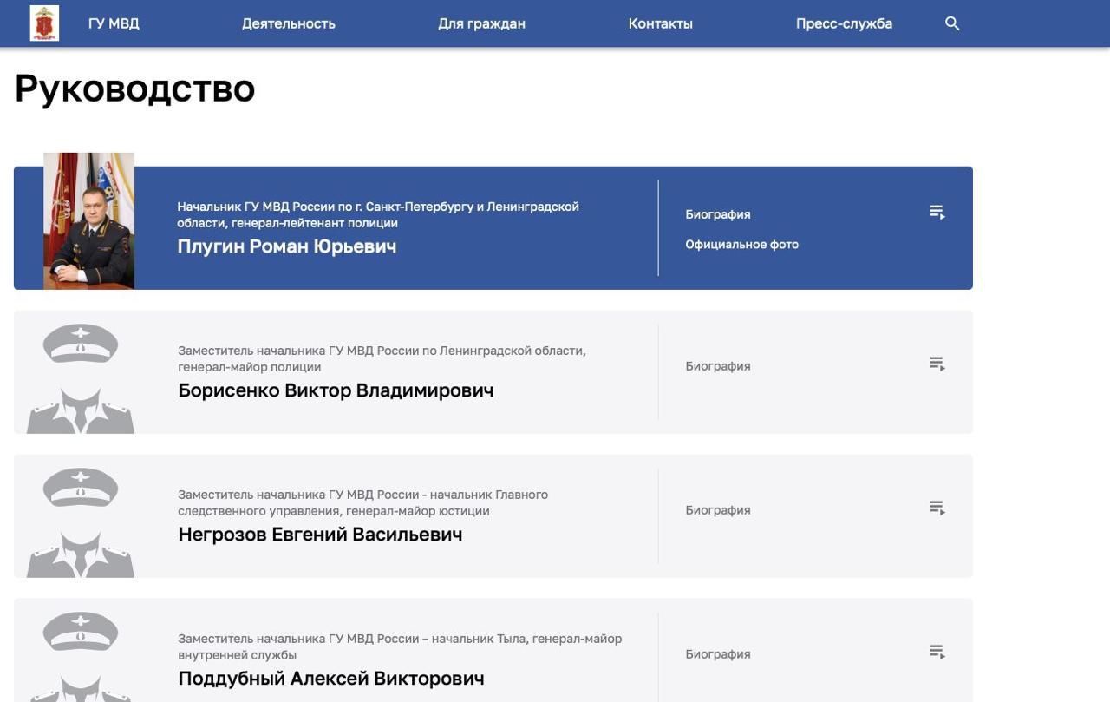The height and width of the screenshot is (702, 1110).
Task: Click the МВД emblem logo
Action: pyautogui.click(x=43, y=23)
